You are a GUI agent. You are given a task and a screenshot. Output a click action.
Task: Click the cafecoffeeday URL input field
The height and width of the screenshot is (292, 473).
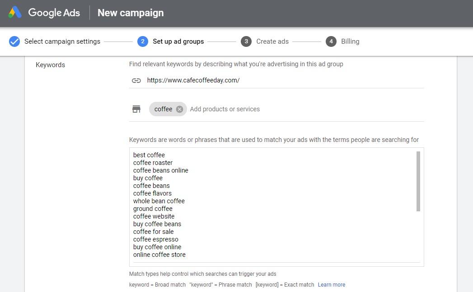pos(276,80)
